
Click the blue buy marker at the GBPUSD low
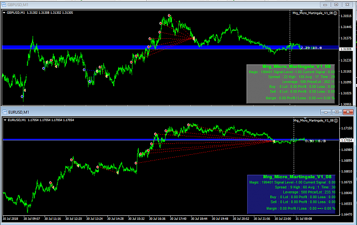click(x=22, y=97)
